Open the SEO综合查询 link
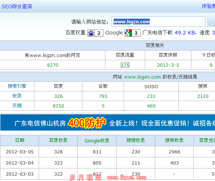The width and height of the screenshot is (215, 181). click(x=17, y=6)
